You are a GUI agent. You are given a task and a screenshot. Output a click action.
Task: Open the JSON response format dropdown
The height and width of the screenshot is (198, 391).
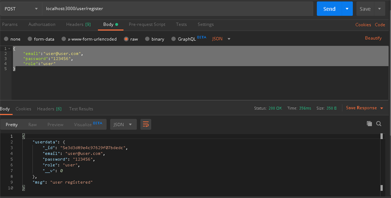pyautogui.click(x=123, y=124)
